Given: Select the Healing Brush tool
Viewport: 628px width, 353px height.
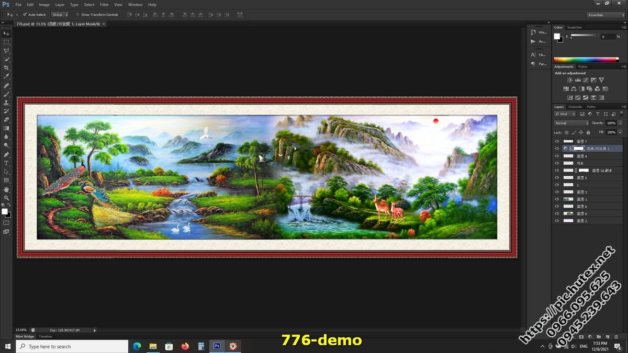Looking at the screenshot, I should click(6, 85).
